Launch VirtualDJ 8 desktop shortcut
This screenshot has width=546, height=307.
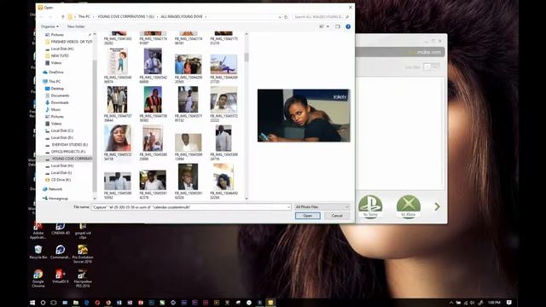(61, 276)
